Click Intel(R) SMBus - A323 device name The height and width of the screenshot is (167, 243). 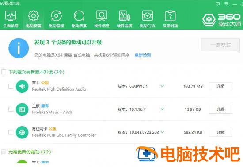tap(52, 112)
